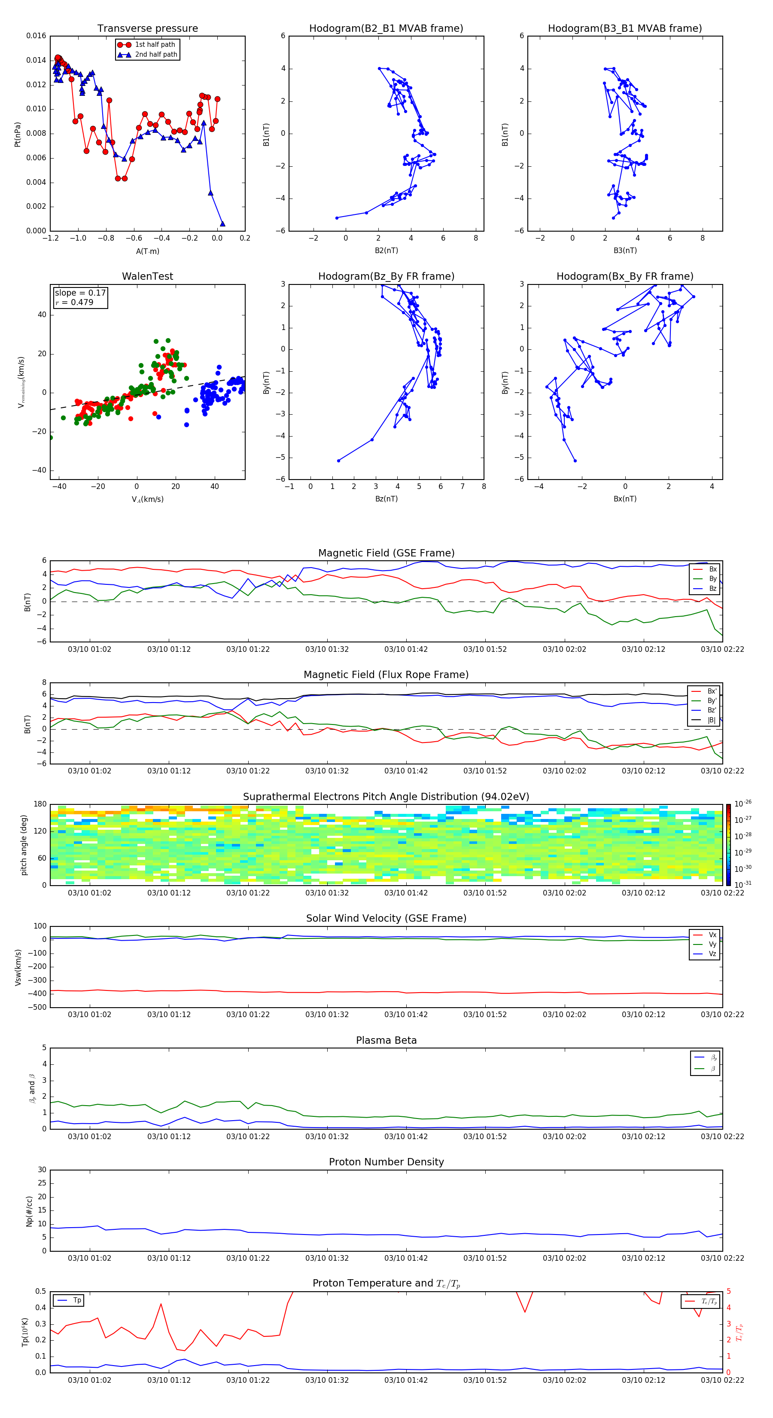
Task: Click the "Magnetic Field (GSE Frame)" title
Action: point(386,553)
